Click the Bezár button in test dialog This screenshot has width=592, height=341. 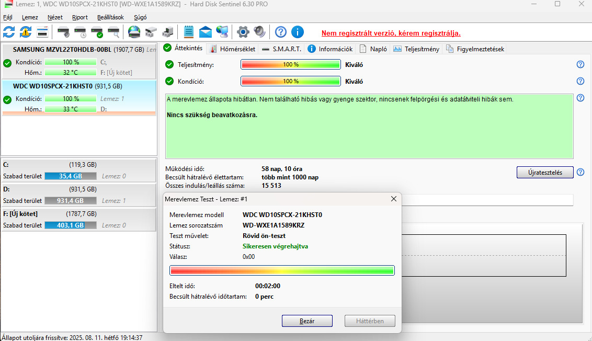click(307, 321)
